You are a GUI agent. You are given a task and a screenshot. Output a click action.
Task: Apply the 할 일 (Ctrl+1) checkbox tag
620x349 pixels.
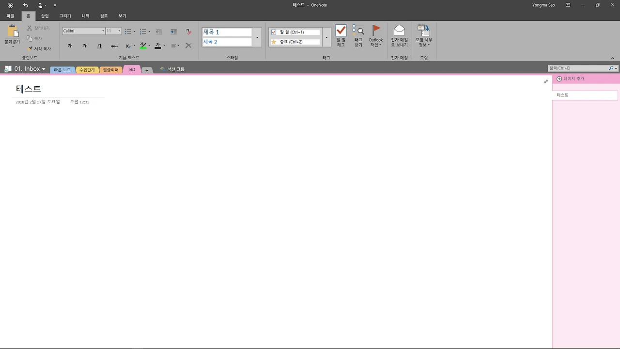[295, 32]
